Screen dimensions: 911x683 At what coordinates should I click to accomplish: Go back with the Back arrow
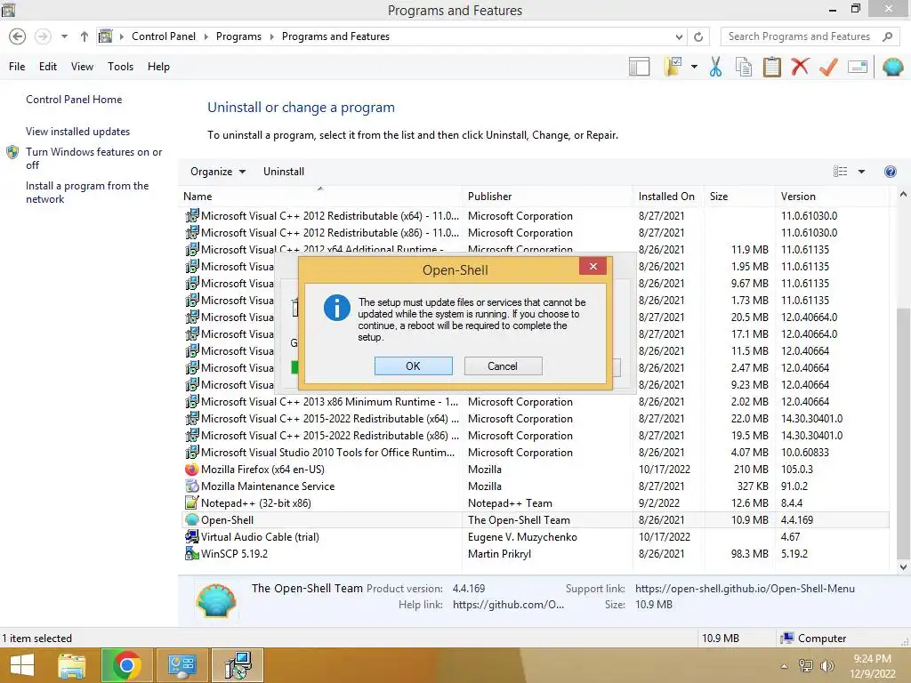pyautogui.click(x=18, y=36)
